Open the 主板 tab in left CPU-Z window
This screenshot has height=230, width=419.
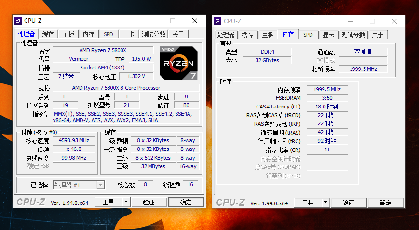(68, 34)
